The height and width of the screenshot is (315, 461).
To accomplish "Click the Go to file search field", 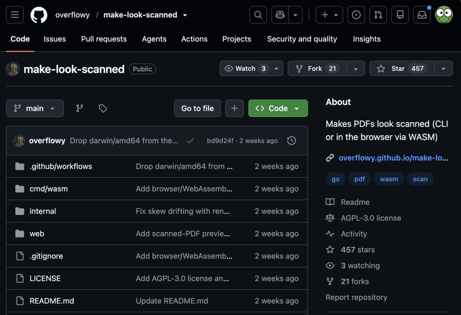I will pos(197,108).
